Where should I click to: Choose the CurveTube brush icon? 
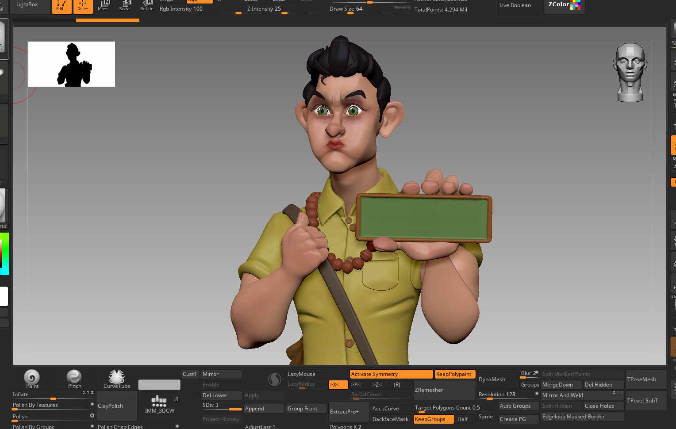coord(117,379)
